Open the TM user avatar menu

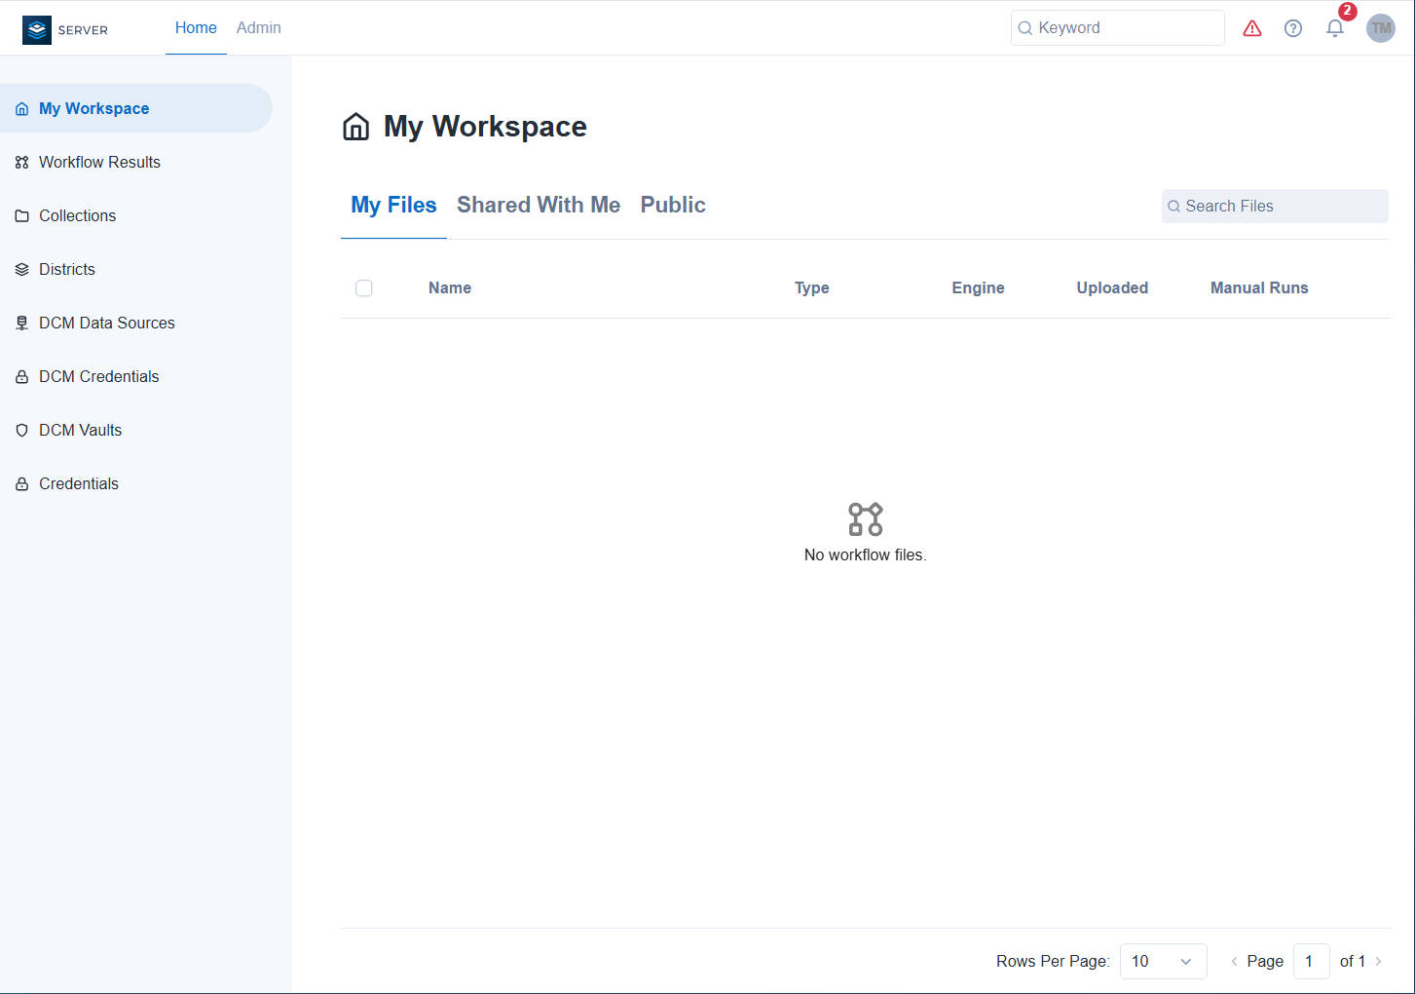click(x=1381, y=28)
